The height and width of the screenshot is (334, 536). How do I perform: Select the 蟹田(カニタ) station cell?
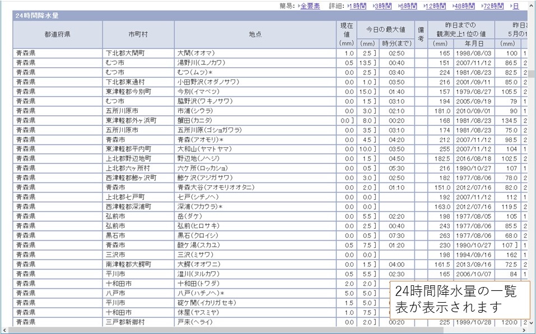pos(255,120)
